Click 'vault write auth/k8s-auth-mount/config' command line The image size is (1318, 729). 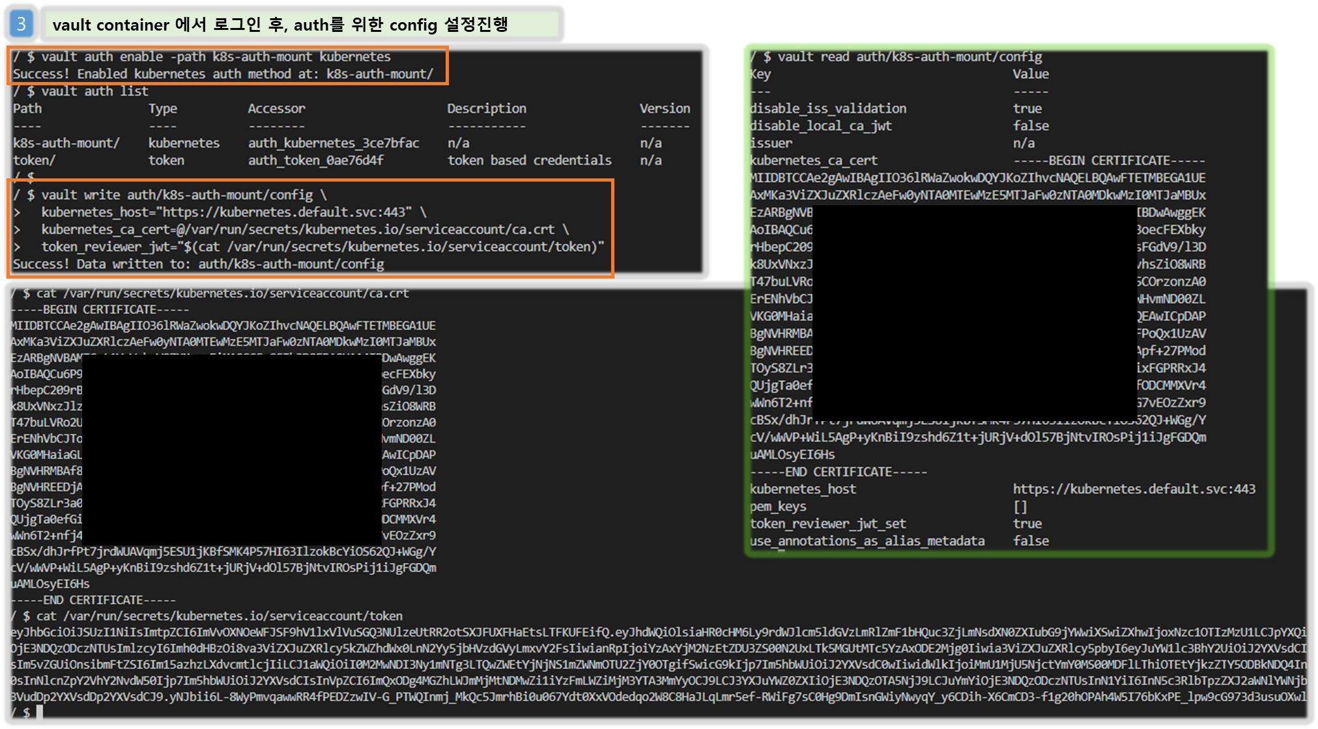click(x=170, y=195)
